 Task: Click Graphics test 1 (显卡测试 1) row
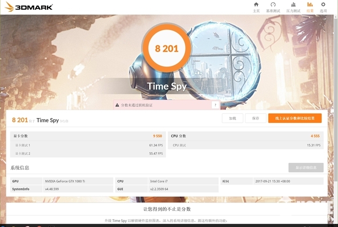point(88,145)
